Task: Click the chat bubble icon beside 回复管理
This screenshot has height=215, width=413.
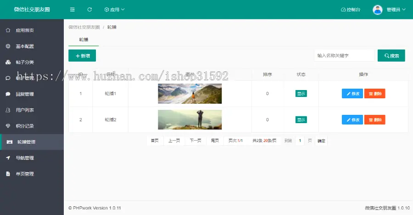Action: coord(8,94)
